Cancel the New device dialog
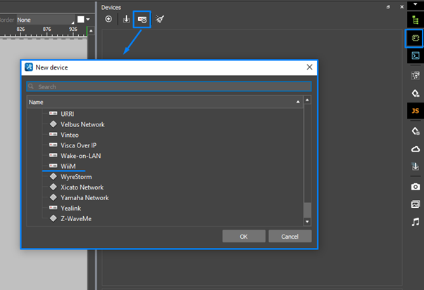Viewport: 424px width, 290px height. (x=290, y=236)
